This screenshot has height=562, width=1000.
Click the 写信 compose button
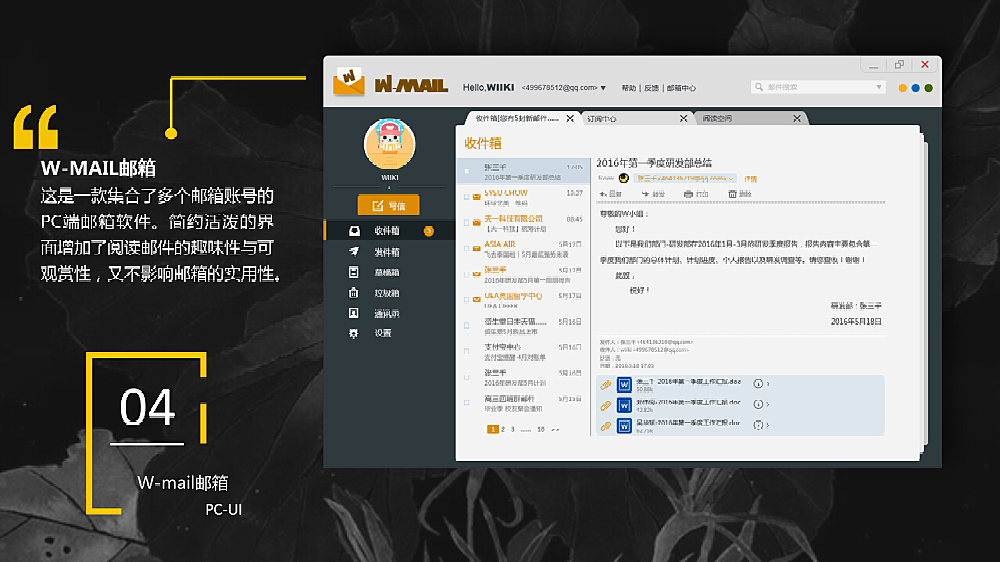click(x=388, y=205)
